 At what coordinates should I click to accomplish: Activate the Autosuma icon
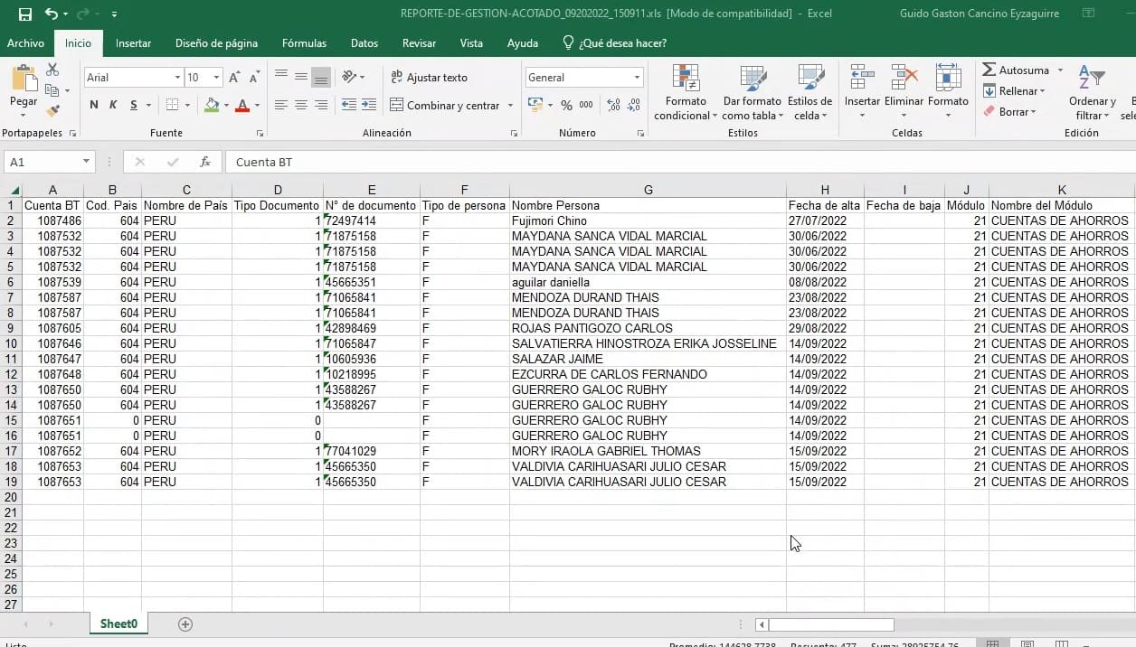click(x=1020, y=69)
